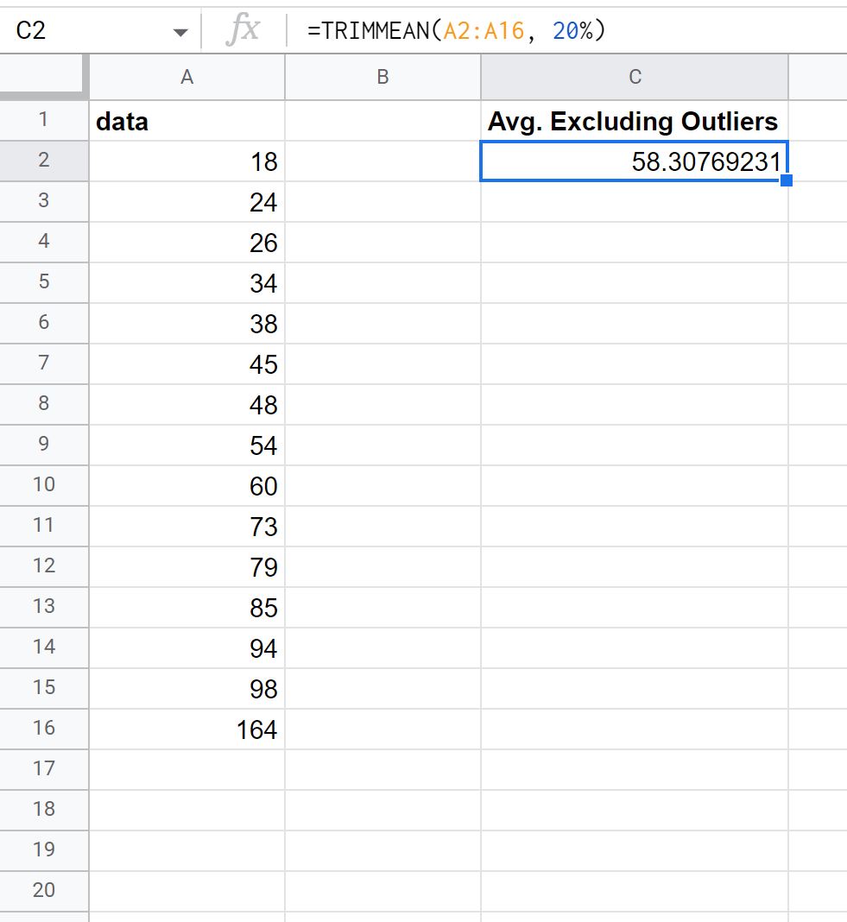Select row 11 header

click(x=44, y=526)
